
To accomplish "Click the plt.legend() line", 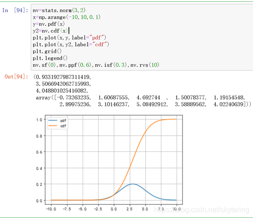I will pos(50,58).
